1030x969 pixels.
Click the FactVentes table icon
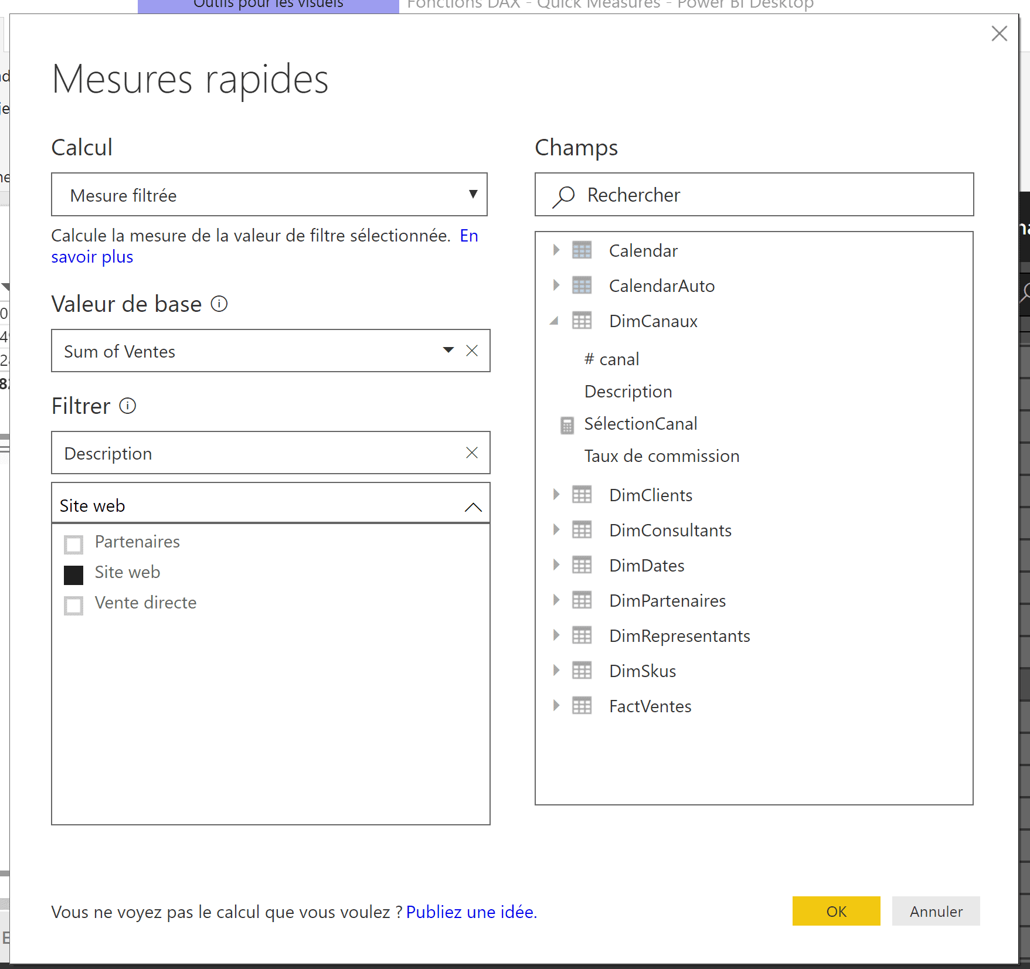[x=582, y=706]
